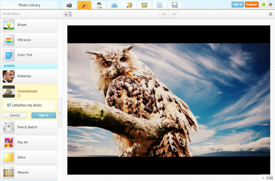Click the Pop Art effect thumbnail

click(x=9, y=142)
